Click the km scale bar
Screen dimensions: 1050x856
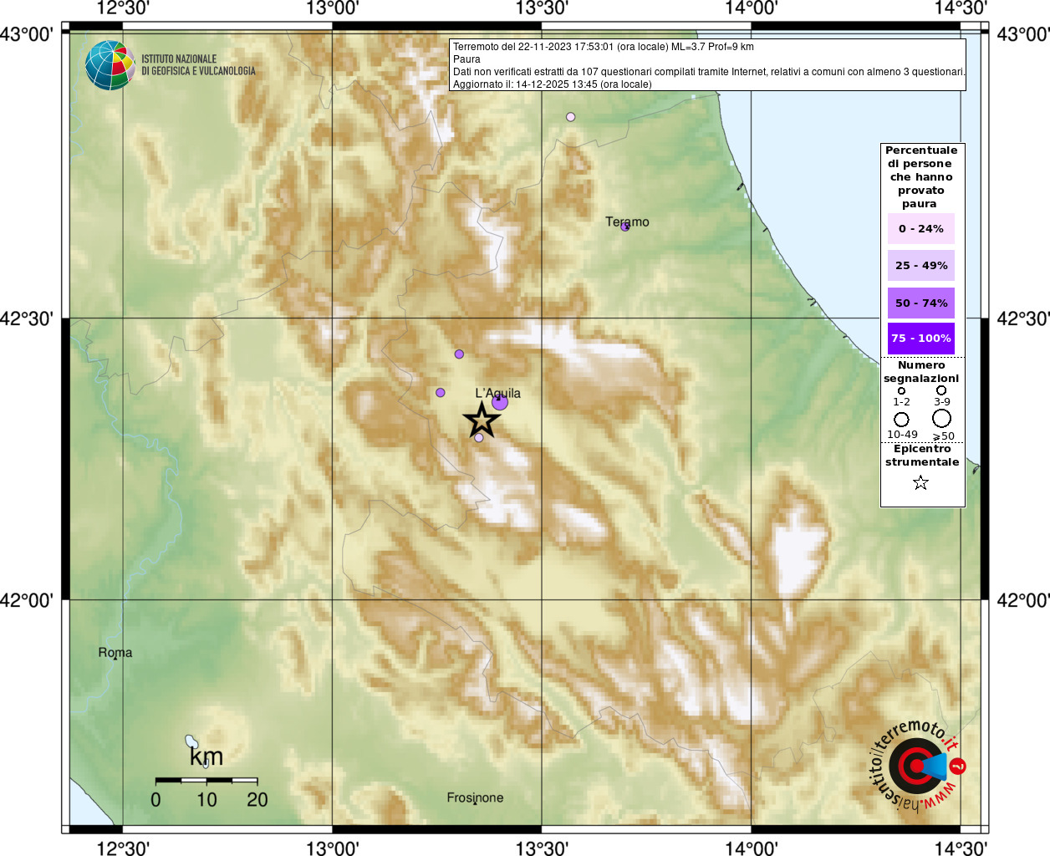pyautogui.click(x=206, y=780)
